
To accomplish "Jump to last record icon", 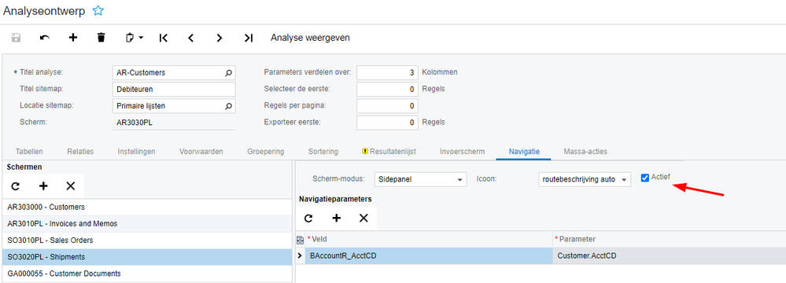I will (249, 38).
